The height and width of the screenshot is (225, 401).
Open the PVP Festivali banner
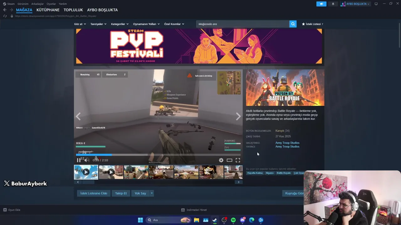(x=199, y=46)
